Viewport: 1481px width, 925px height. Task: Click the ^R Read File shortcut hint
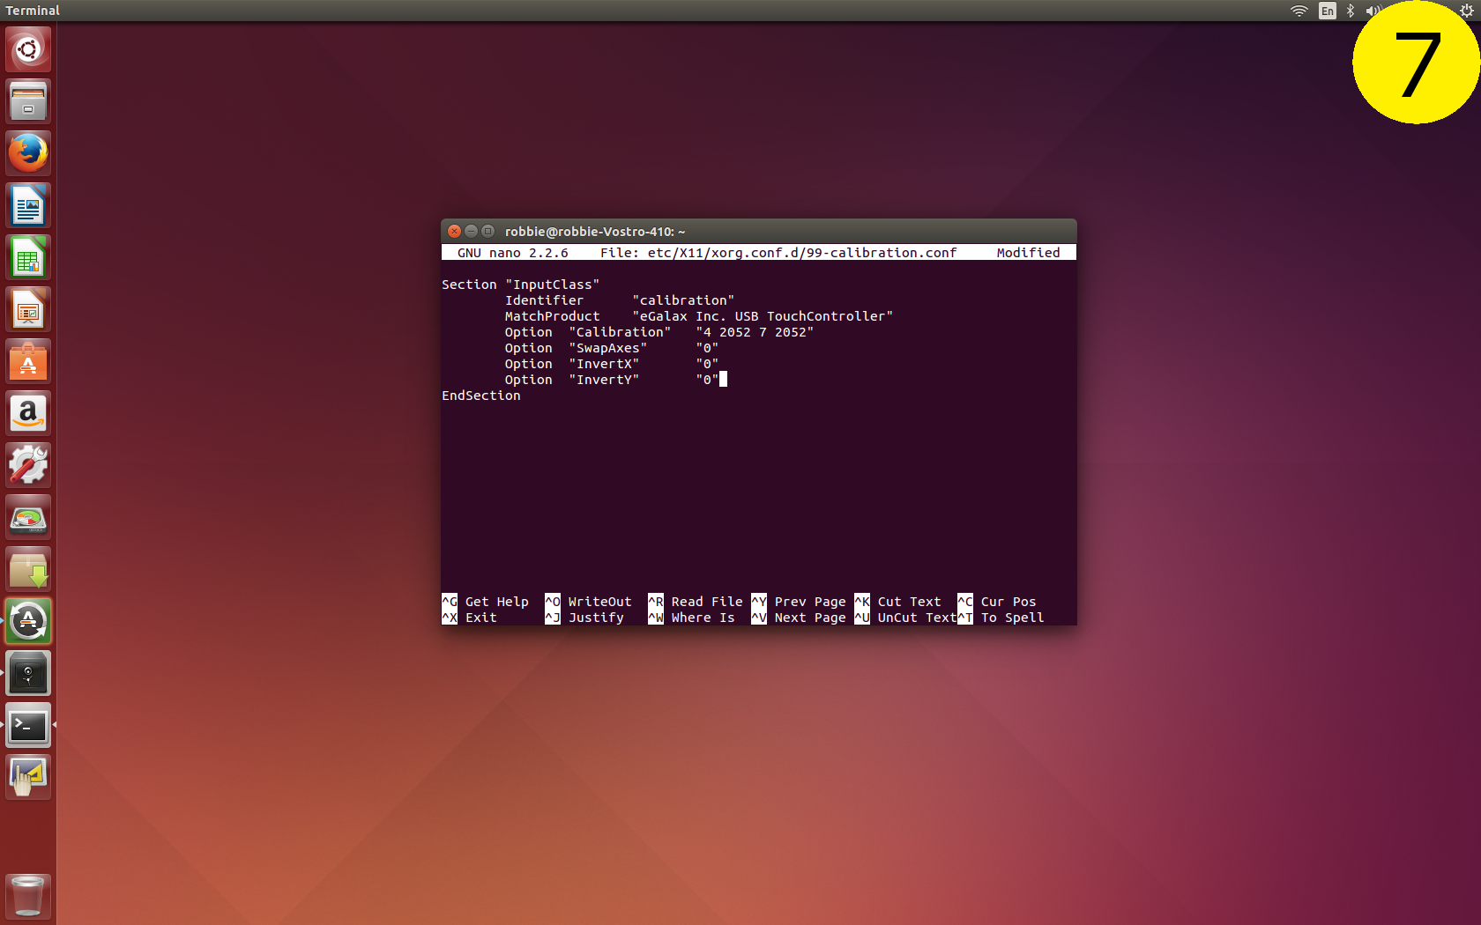pos(696,602)
